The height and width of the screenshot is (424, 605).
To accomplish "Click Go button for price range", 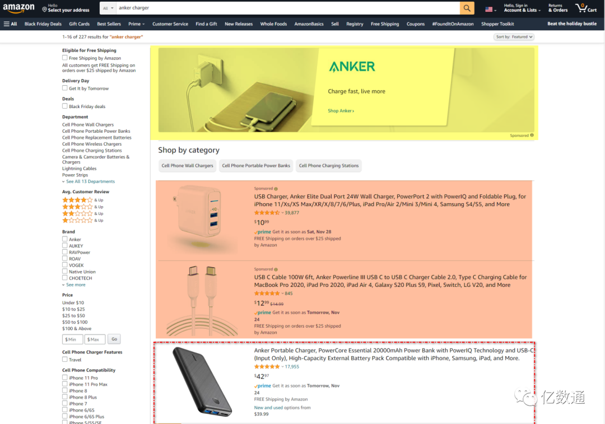I will [114, 339].
